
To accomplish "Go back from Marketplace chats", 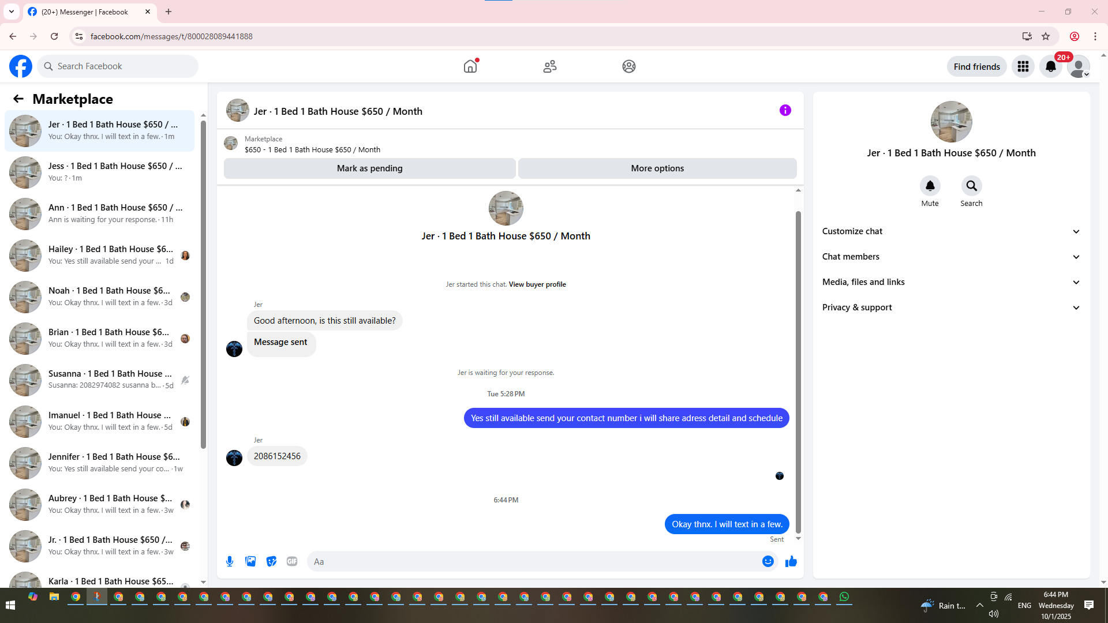I will [x=18, y=99].
